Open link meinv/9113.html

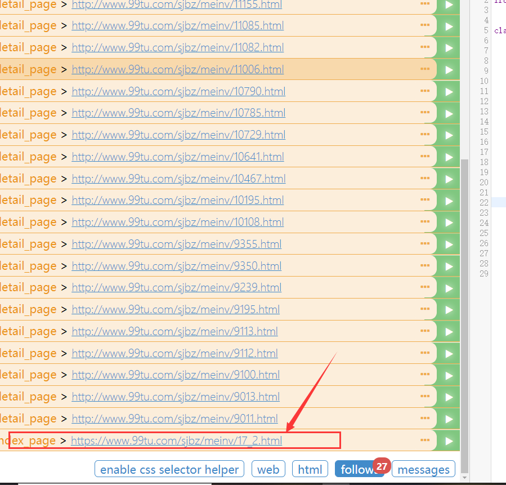pos(174,332)
